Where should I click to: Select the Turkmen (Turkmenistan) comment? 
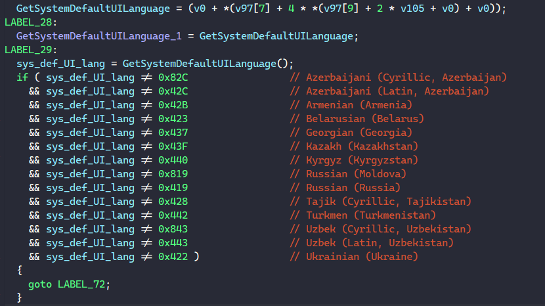click(x=370, y=215)
